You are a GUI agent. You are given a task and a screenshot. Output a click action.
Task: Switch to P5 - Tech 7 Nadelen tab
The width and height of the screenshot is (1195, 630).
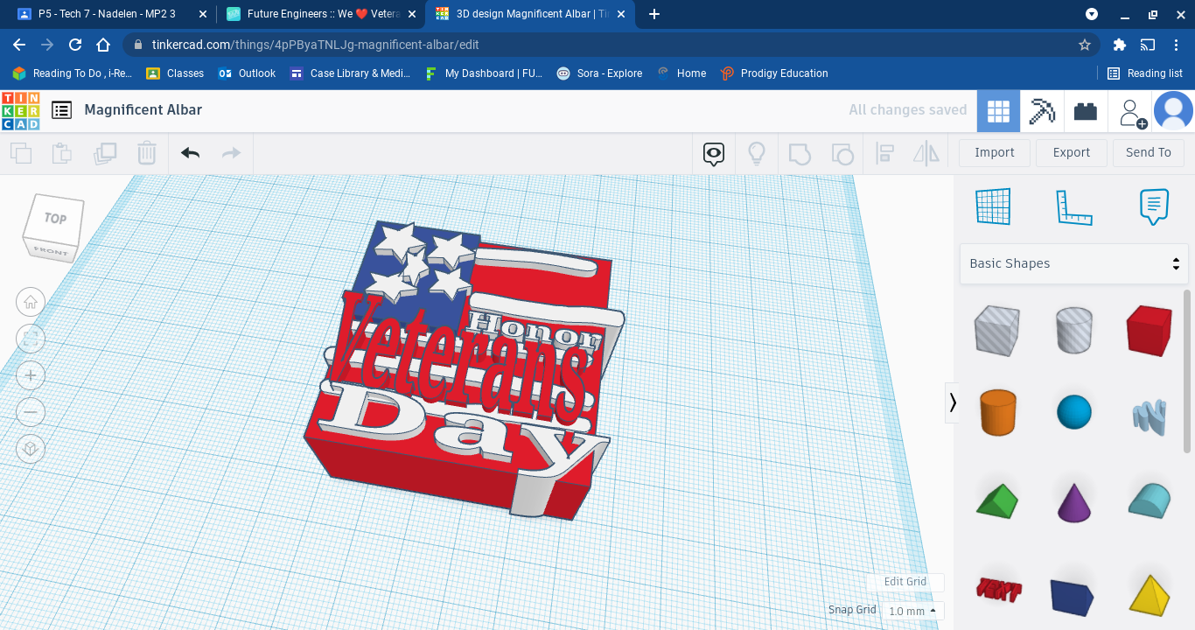[107, 14]
